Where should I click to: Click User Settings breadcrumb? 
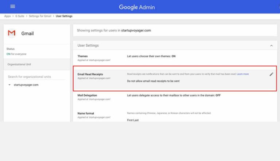64,16
